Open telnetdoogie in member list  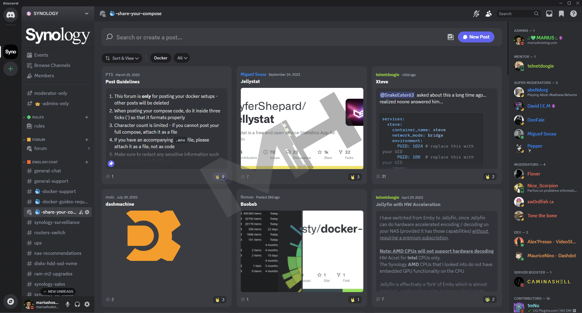coord(545,66)
